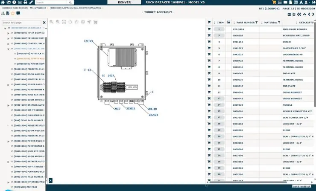316x191 pixels.
Task: Go to first page double-left chevron
Action: click(x=299, y=14)
